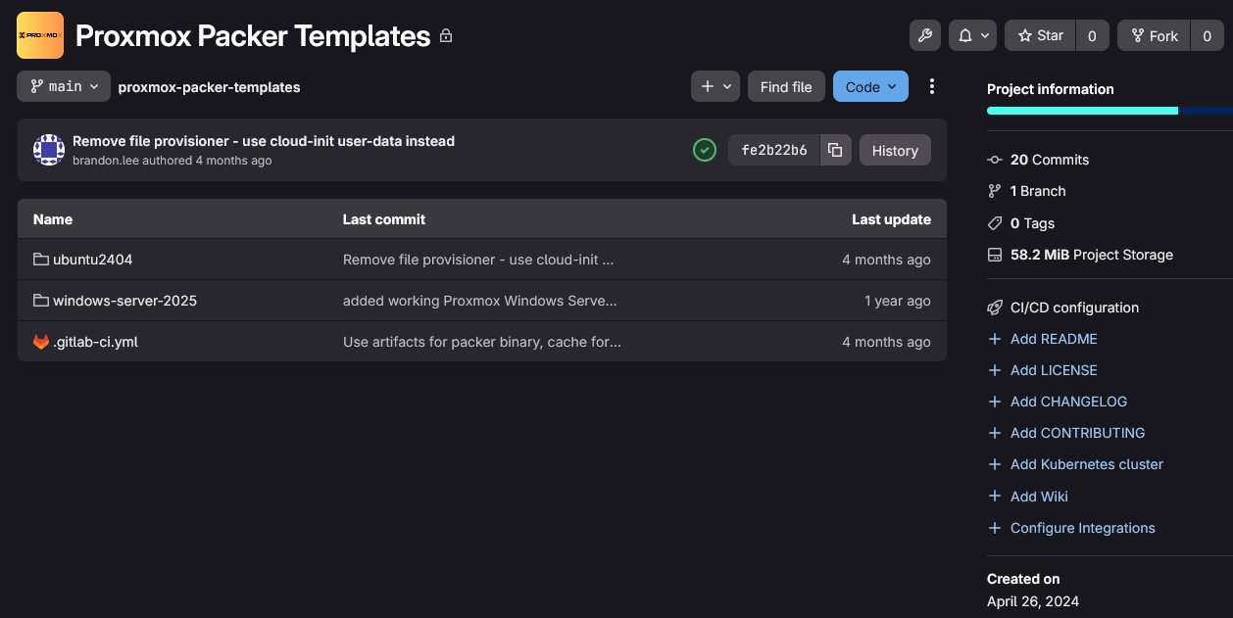Click the fe2b22b6 commit SHA
The height and width of the screenshot is (618, 1233).
point(774,150)
